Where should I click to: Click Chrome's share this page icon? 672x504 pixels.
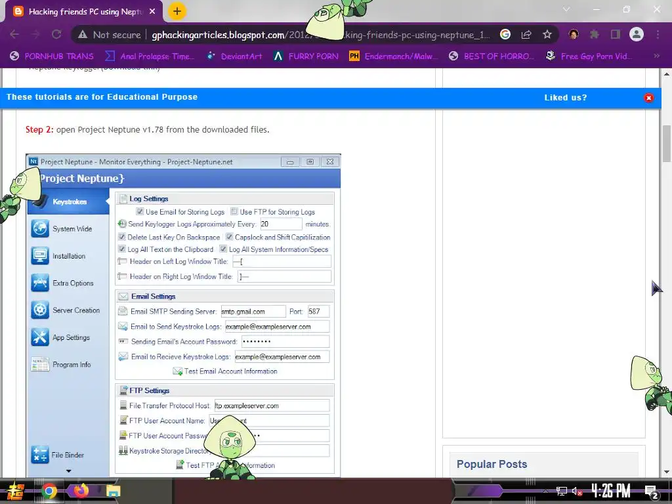526,35
